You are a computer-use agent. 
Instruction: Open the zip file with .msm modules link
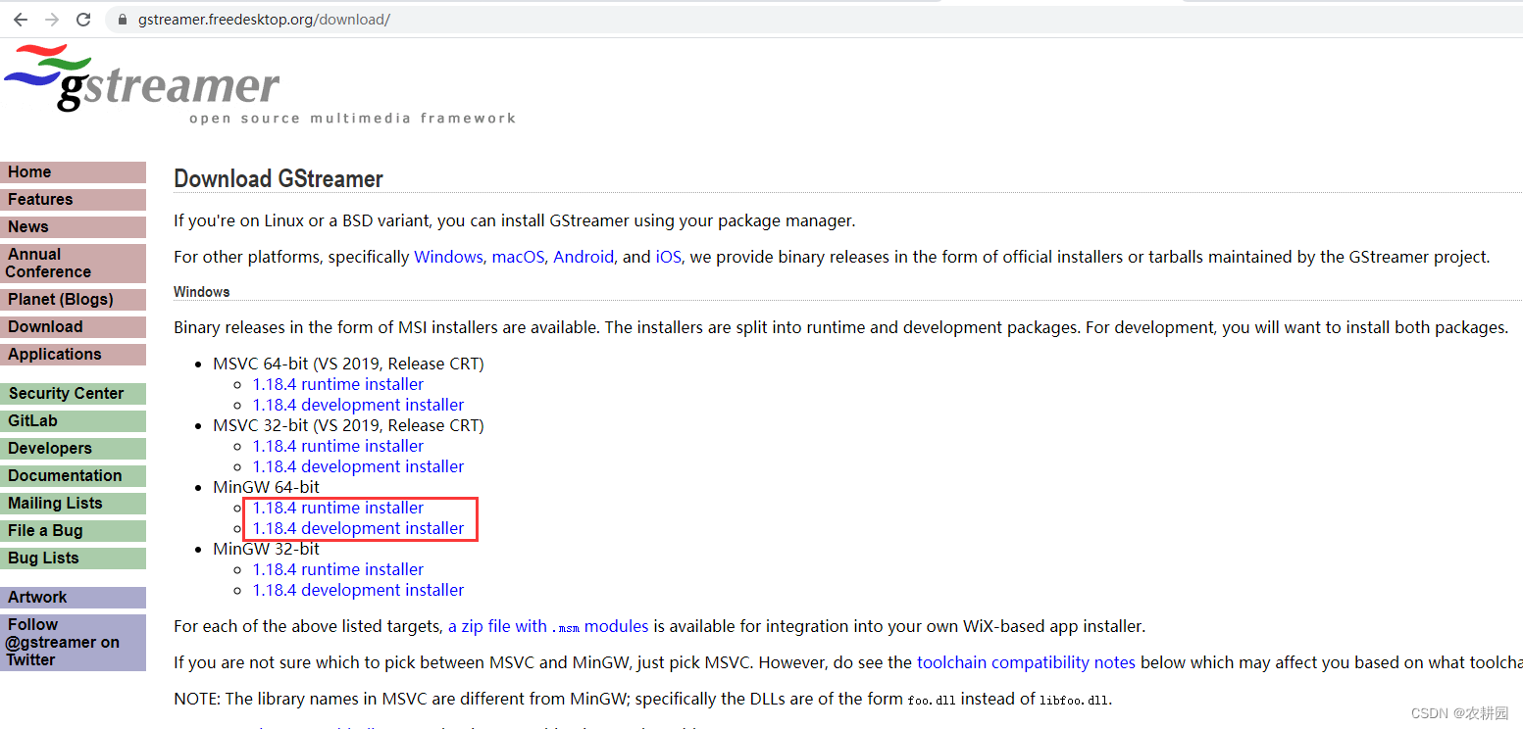coord(548,626)
